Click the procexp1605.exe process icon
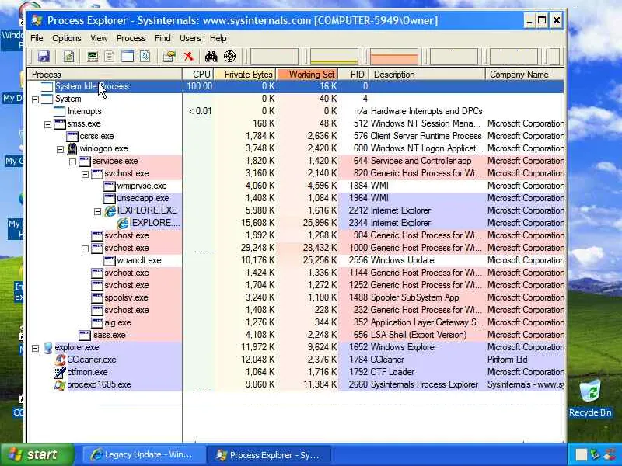The image size is (622, 466). [60, 384]
